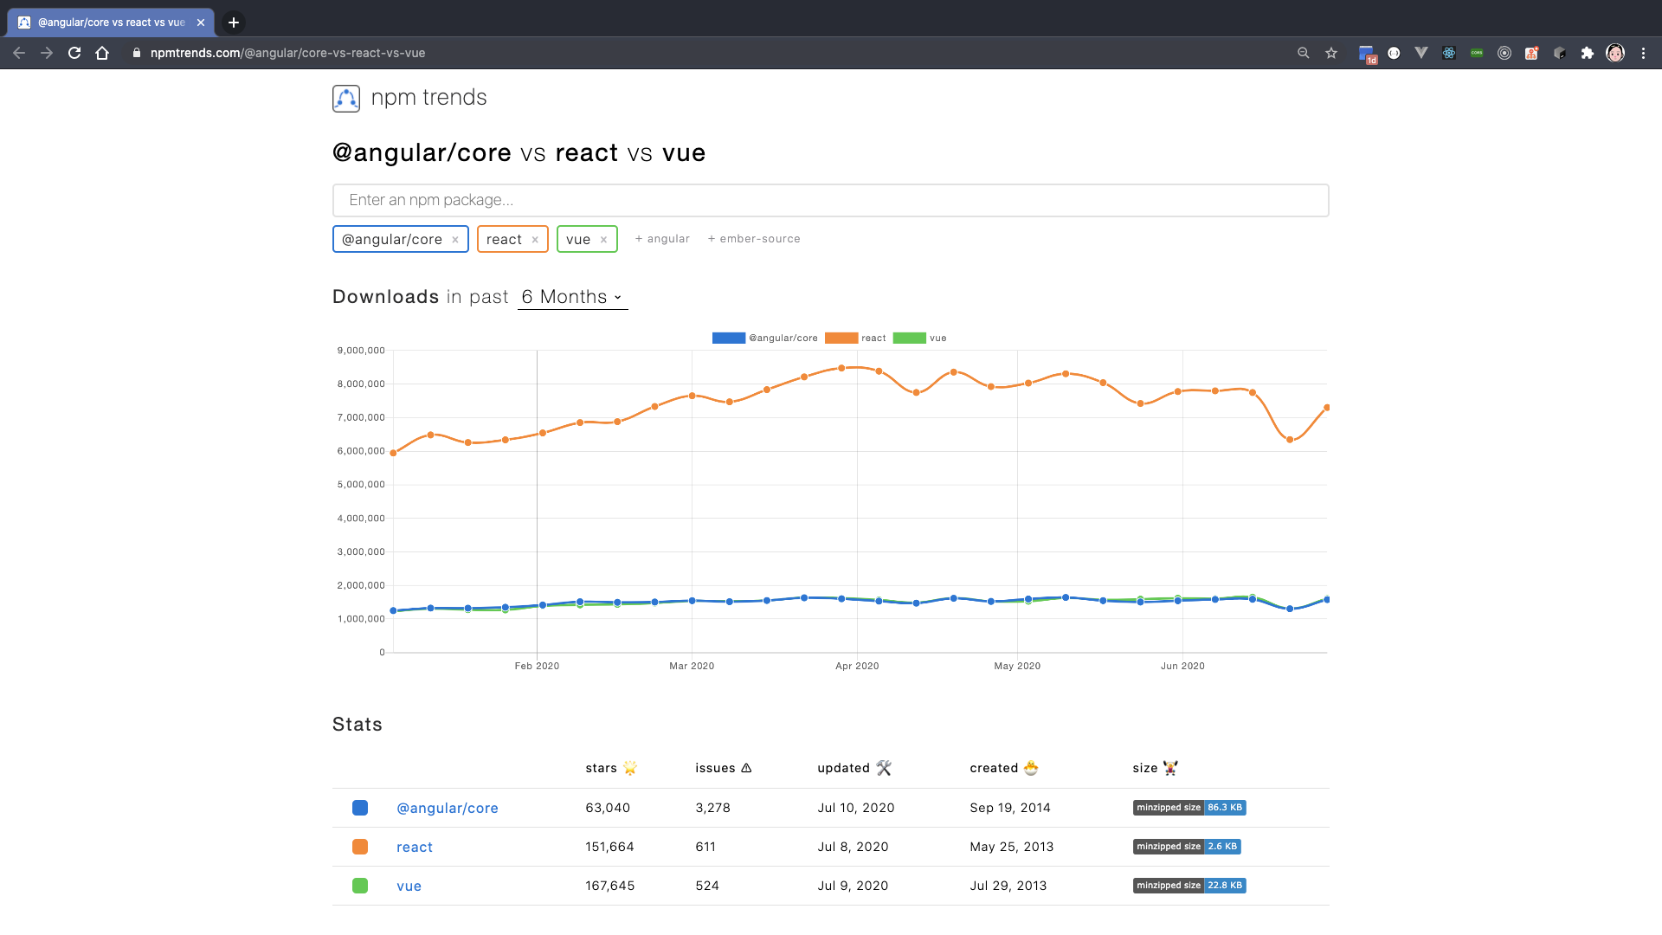Click the orange react color swatch
The width and height of the screenshot is (1662, 935).
pos(360,847)
